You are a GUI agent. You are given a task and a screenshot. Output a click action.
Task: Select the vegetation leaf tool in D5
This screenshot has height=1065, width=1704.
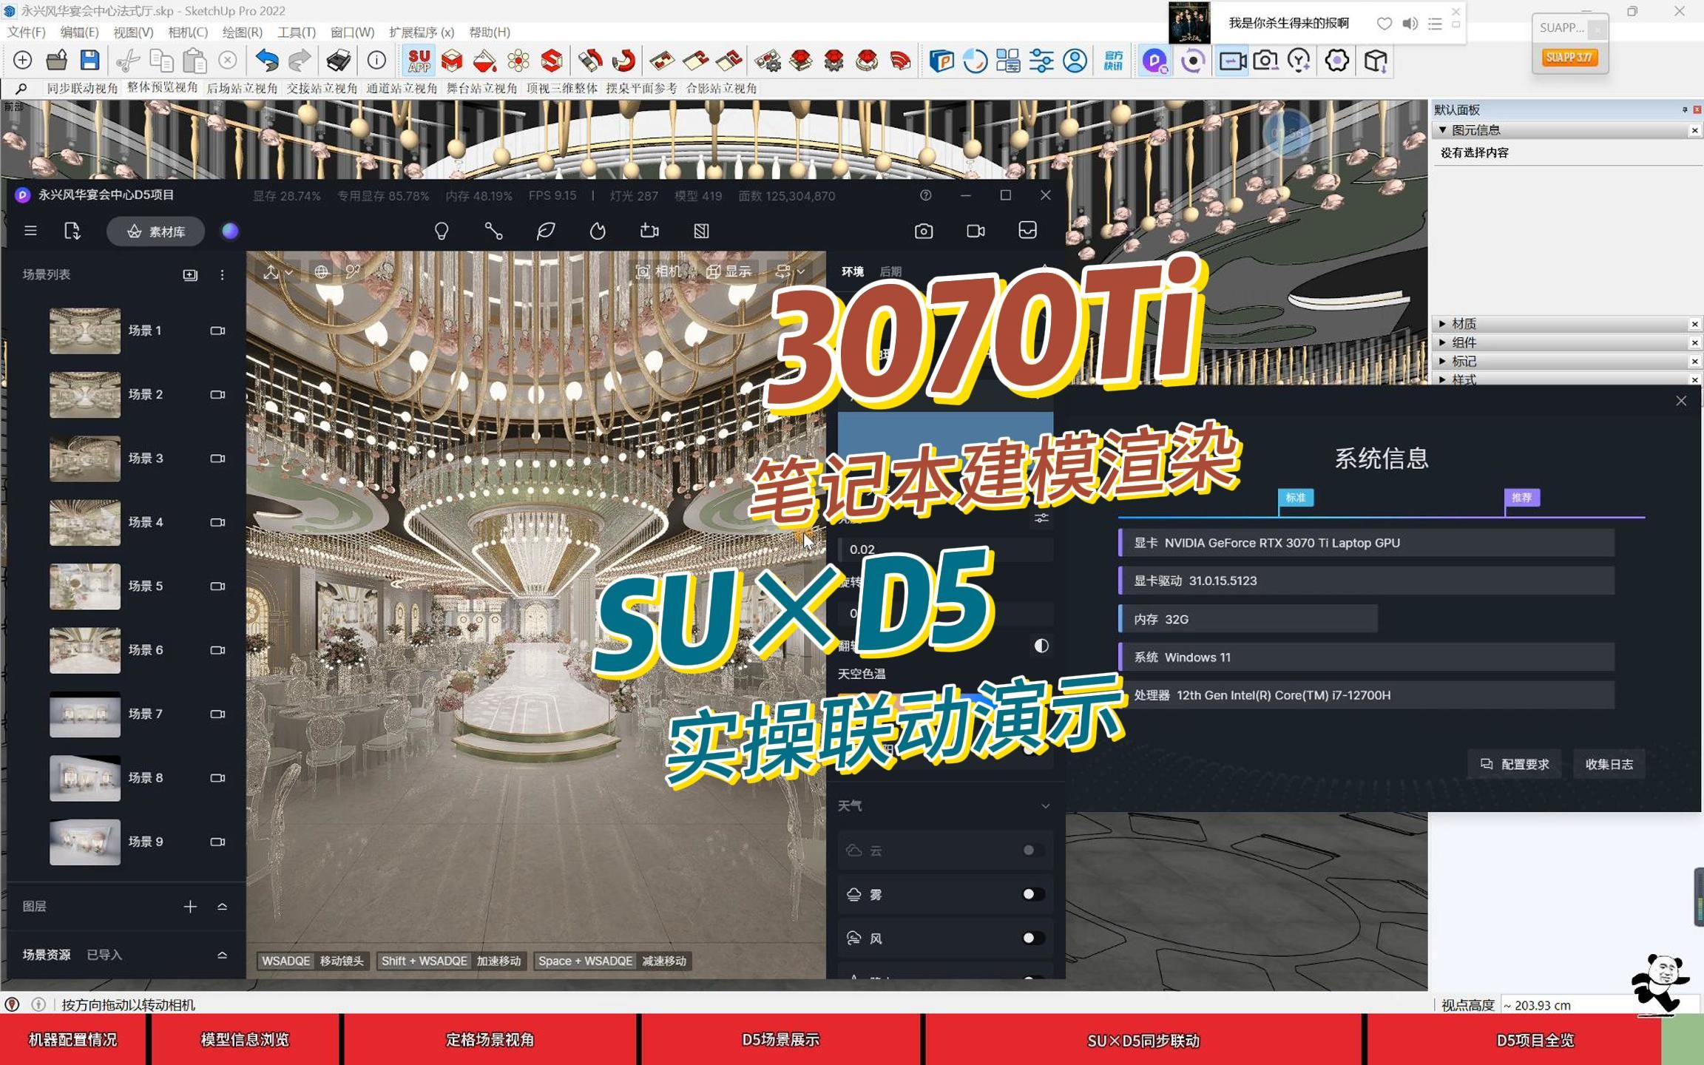545,231
